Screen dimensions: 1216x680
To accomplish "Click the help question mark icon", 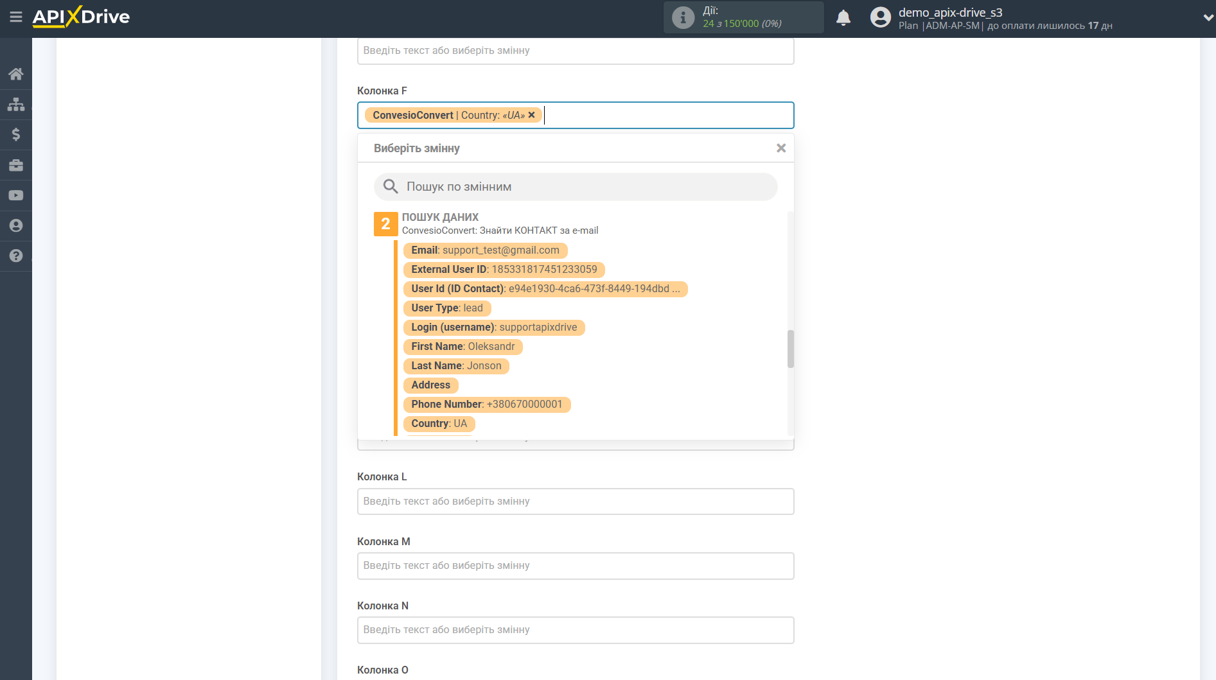I will coord(16,256).
